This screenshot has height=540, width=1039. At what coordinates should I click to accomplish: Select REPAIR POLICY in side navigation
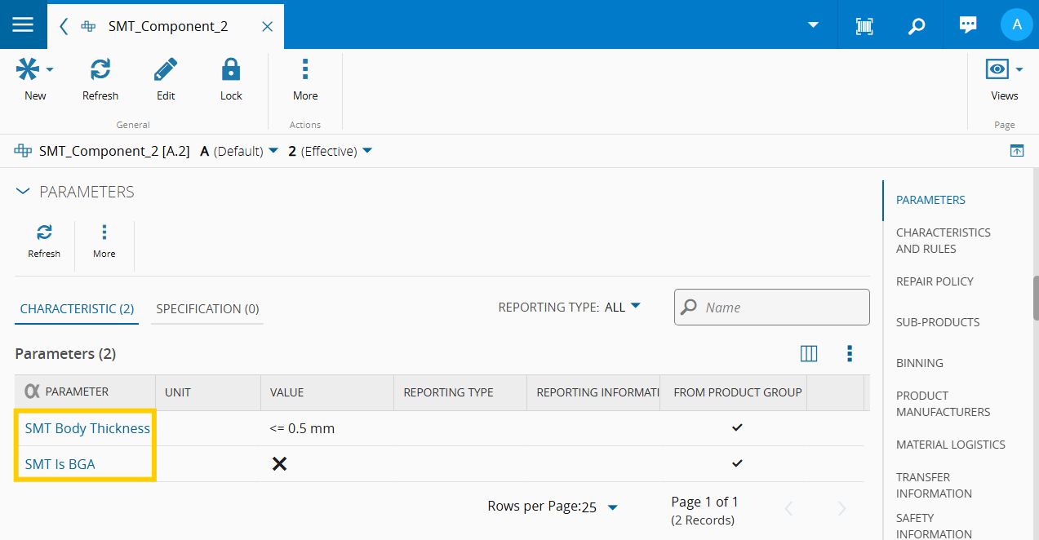[x=935, y=281]
